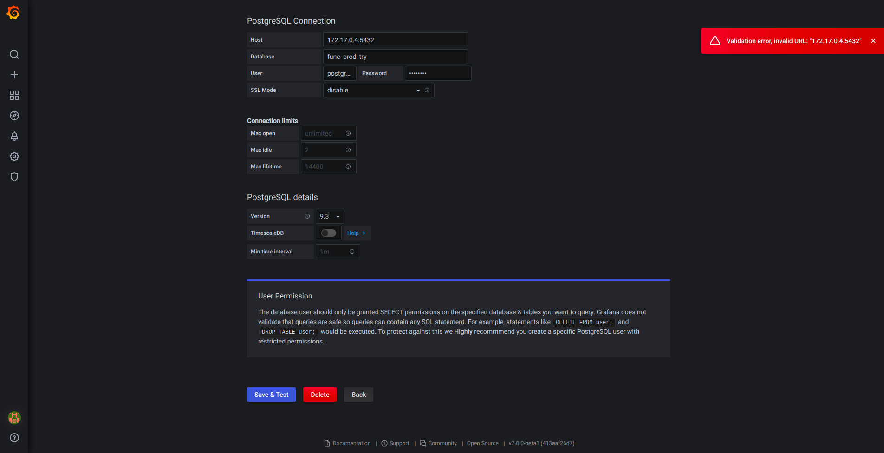Show the Version info icon

click(307, 216)
